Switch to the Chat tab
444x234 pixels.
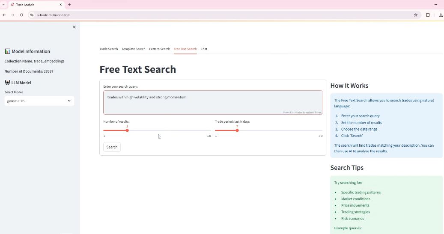204,49
